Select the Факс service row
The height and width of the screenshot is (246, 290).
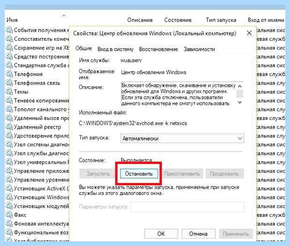pyautogui.click(x=37, y=215)
